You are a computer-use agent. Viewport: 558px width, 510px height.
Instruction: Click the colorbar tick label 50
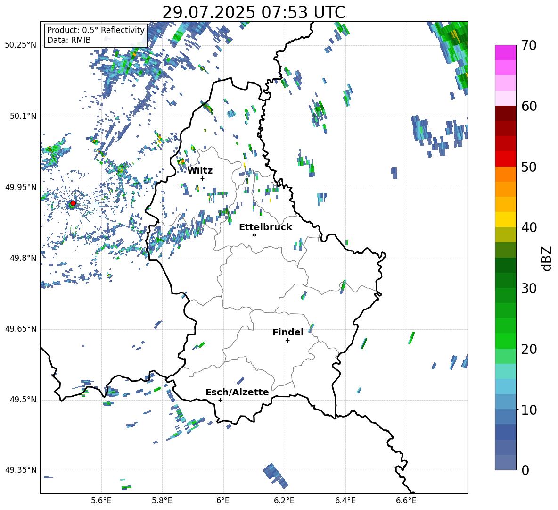529,167
